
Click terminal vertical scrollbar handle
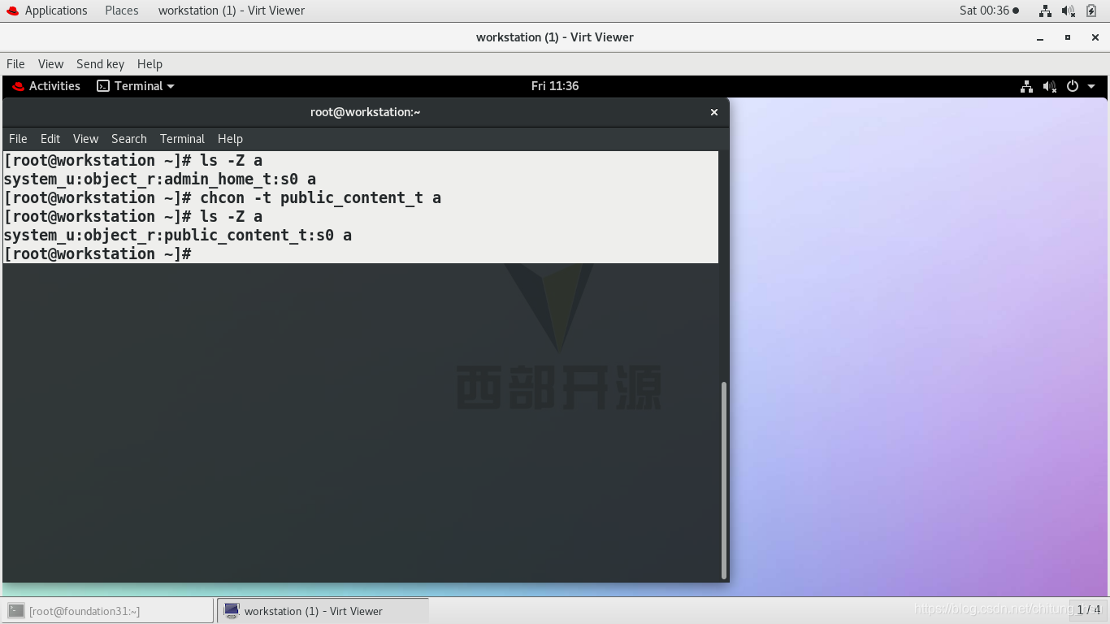(x=724, y=479)
